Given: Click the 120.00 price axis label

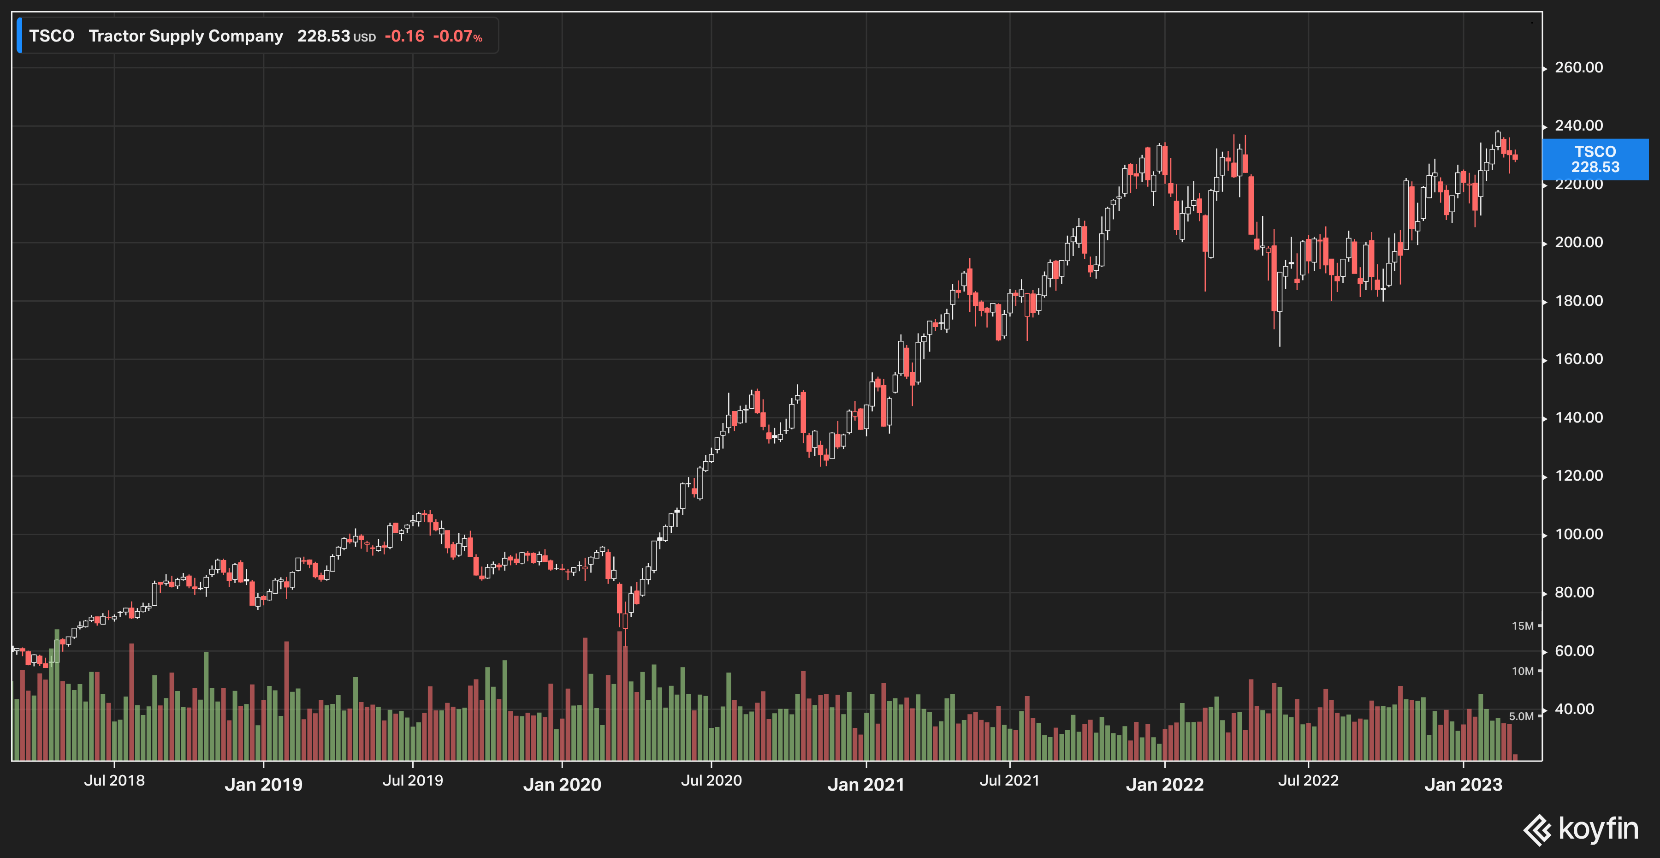Looking at the screenshot, I should [1579, 476].
